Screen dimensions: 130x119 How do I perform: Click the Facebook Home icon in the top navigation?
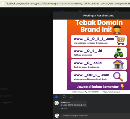[63, 11]
